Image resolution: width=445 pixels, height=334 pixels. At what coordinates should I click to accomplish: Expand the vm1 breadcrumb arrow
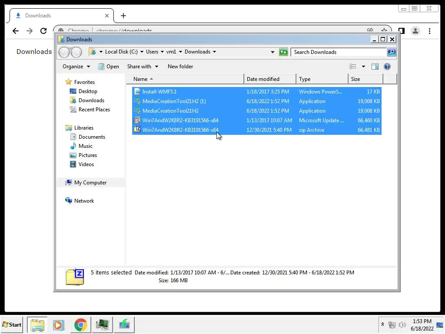coord(180,52)
